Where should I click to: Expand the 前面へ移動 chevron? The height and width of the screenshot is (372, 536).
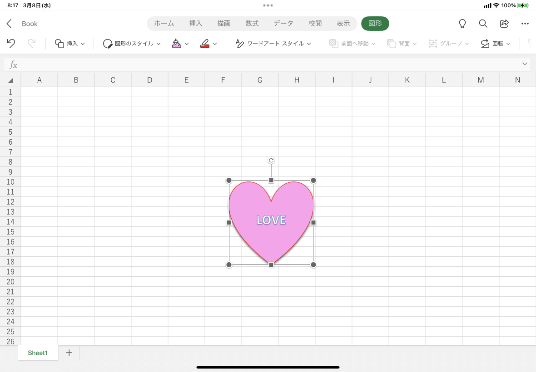click(373, 44)
